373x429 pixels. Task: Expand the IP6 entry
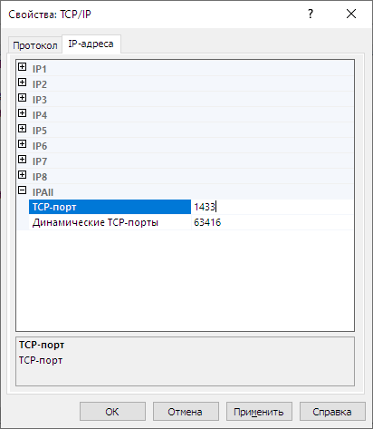coord(22,144)
